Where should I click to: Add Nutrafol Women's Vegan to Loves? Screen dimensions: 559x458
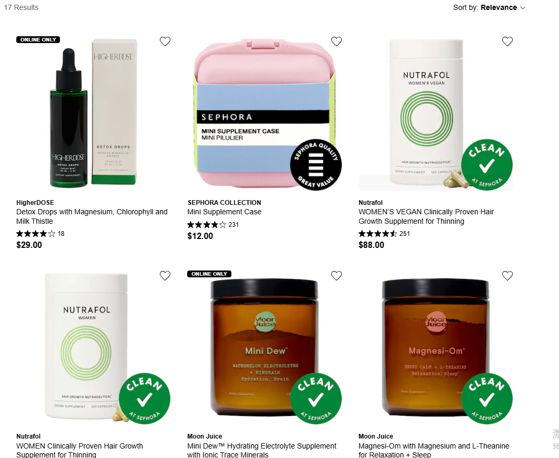[507, 41]
